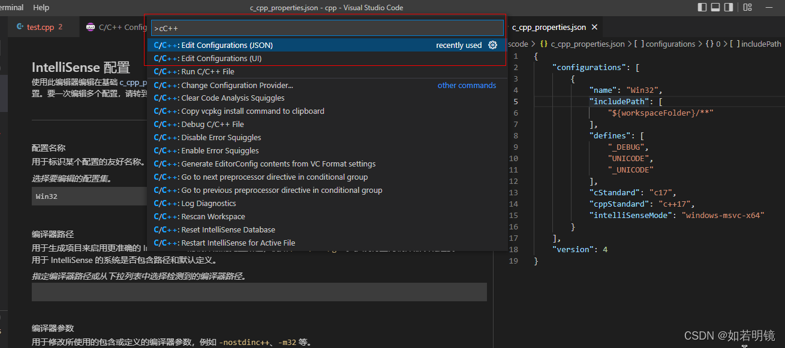Image resolution: width=785 pixels, height=348 pixels.
Task: Click "version" key in JSON editor
Action: coord(573,250)
